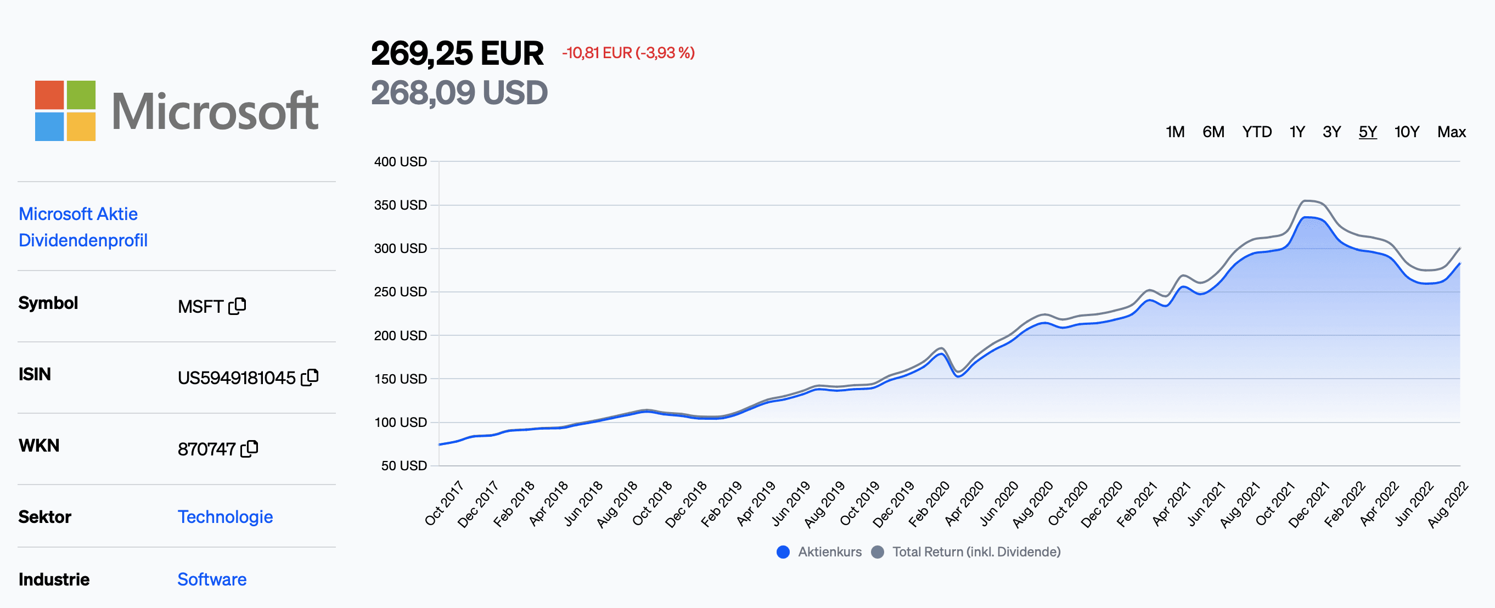Copy WKN 870747 using copy icon
1495x608 pixels.
pyautogui.click(x=250, y=448)
